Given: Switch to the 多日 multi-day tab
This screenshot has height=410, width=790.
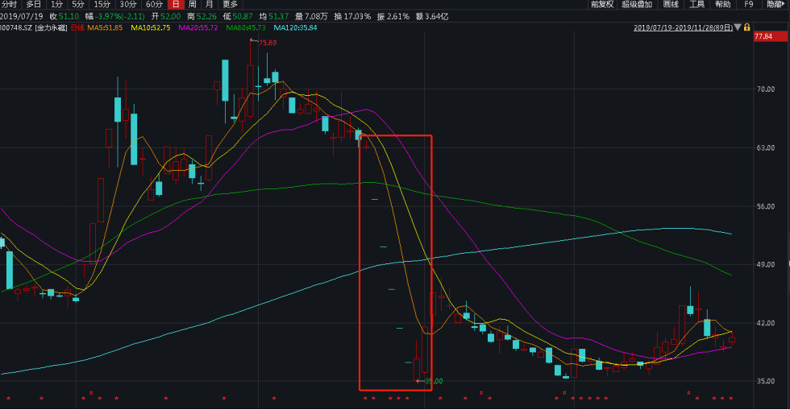Looking at the screenshot, I should pos(34,5).
